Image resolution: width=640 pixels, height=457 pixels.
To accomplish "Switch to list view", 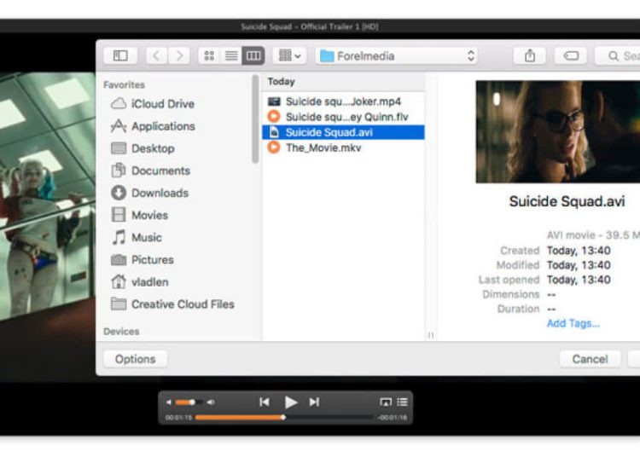I will tap(230, 55).
